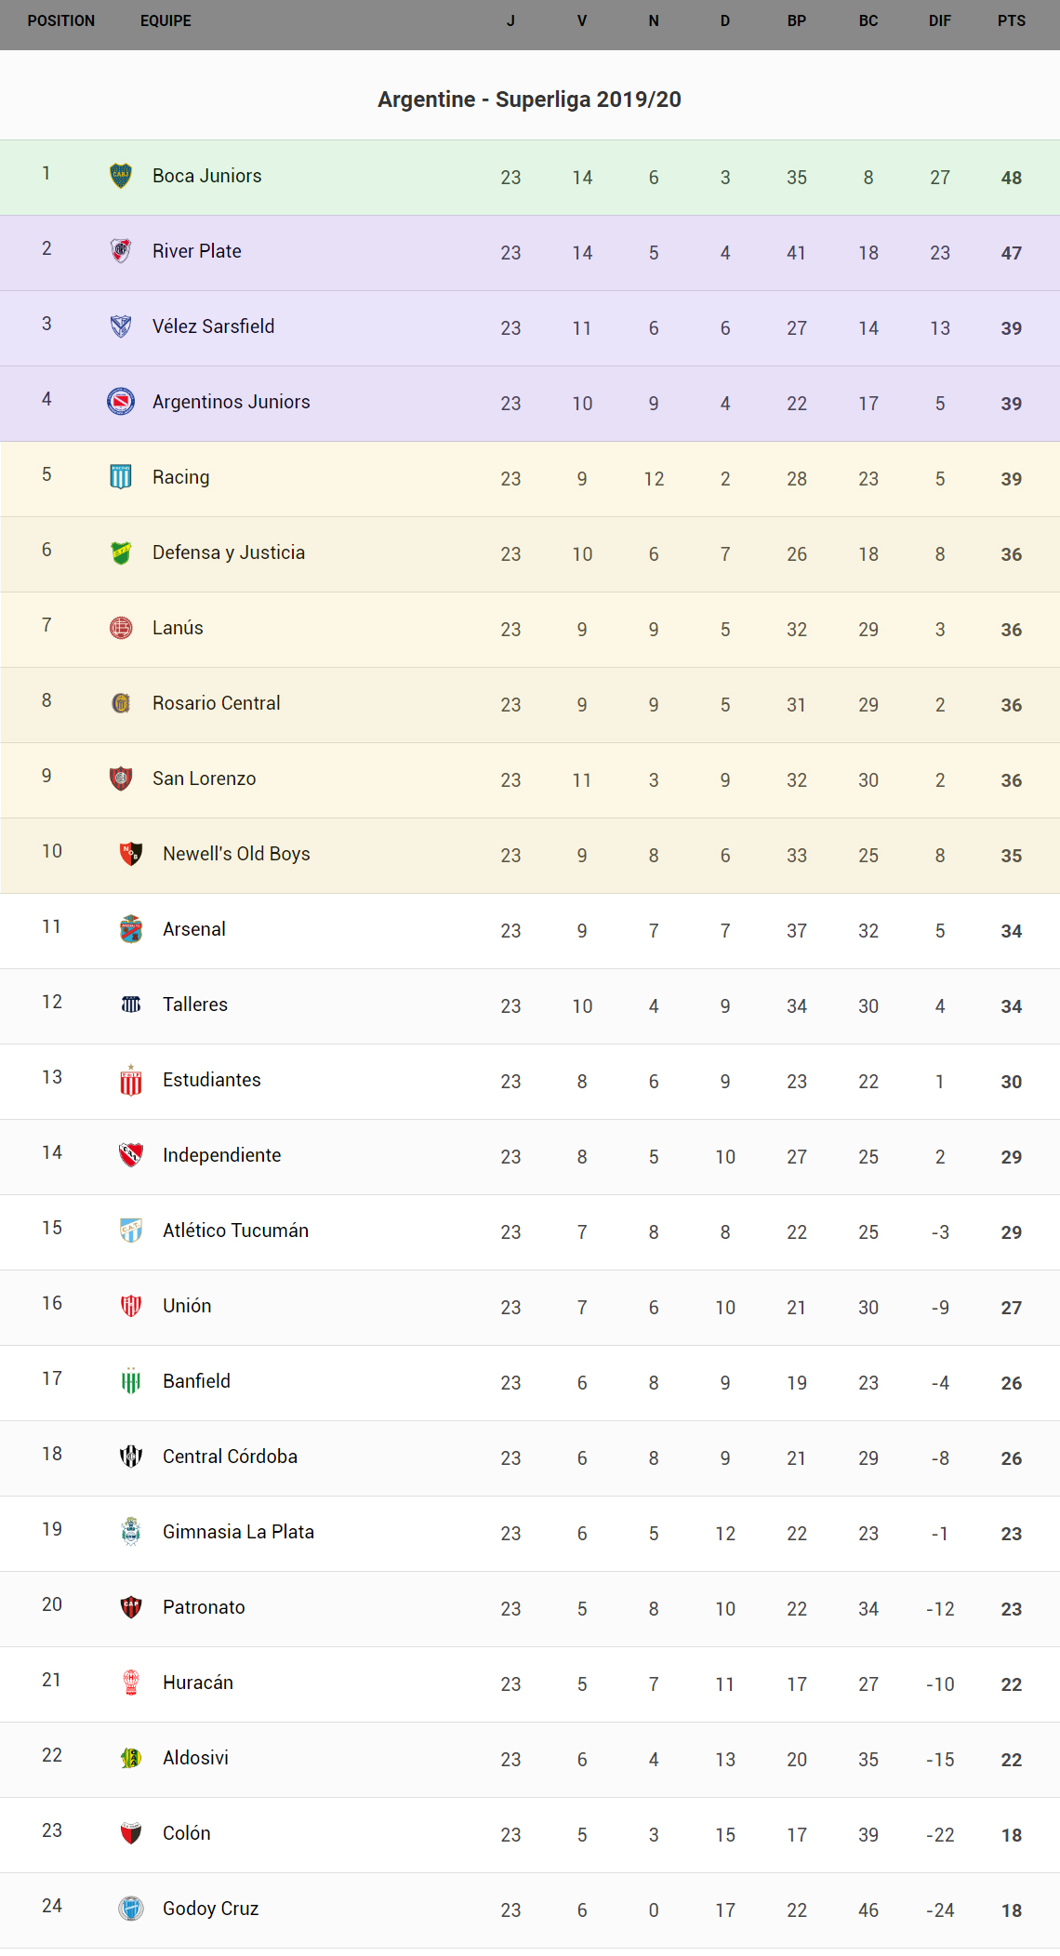
Task: Open the Independiente team link
Action: click(x=221, y=1155)
